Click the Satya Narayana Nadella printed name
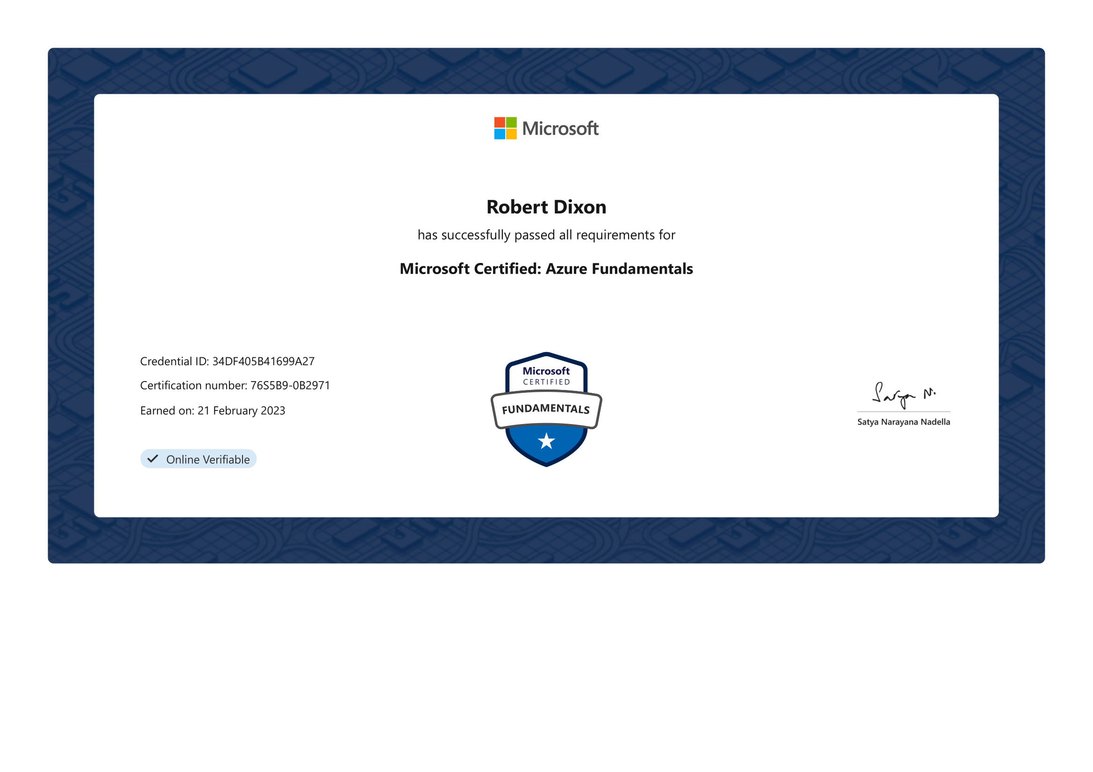The height and width of the screenshot is (772, 1093). point(903,422)
